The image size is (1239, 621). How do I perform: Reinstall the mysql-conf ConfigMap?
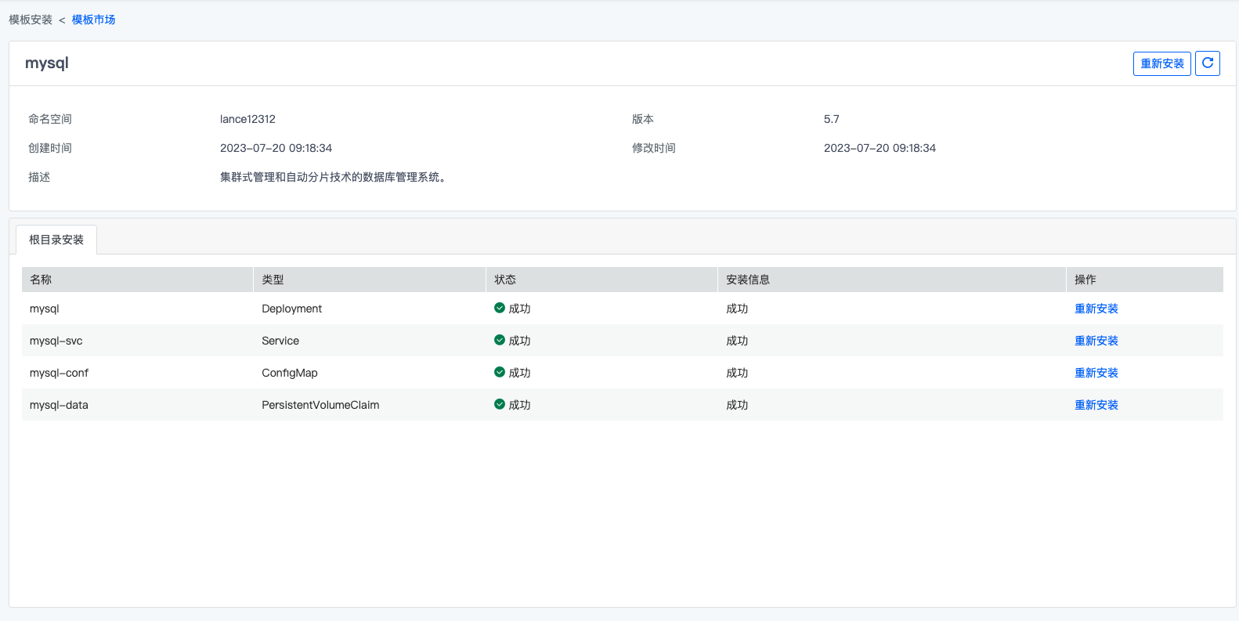tap(1096, 373)
